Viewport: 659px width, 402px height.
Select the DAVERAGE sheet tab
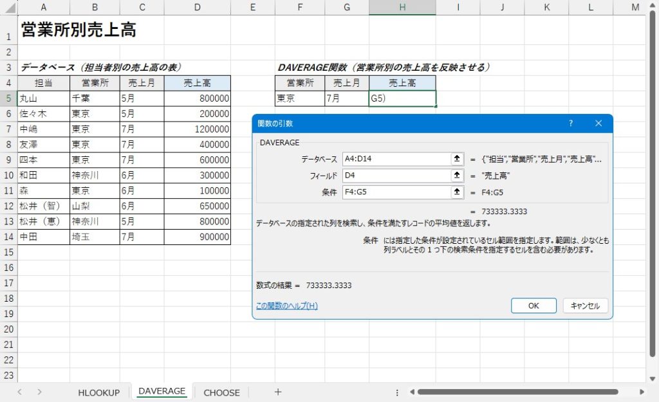[x=162, y=391]
